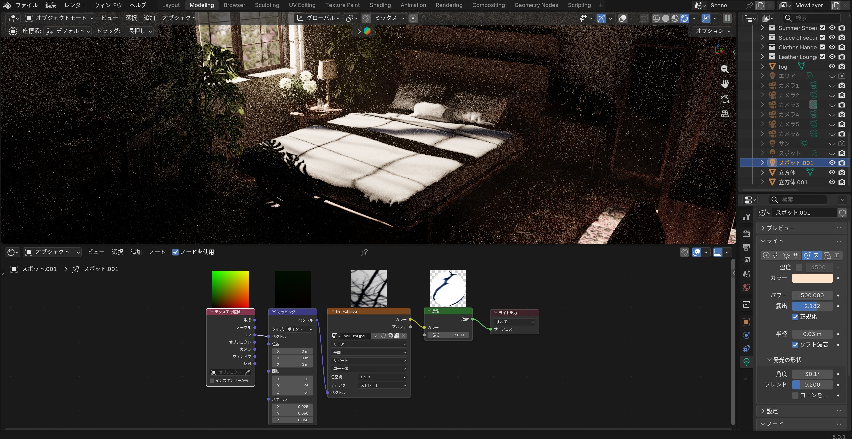Click the node editor pin icon
Screen dimensions: 852x439
364,252
